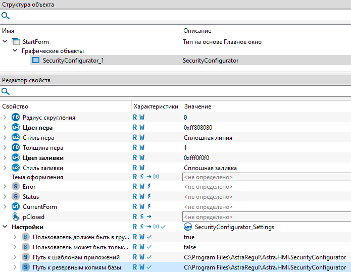Click the Описание column header
The width and height of the screenshot is (351, 272).
pyautogui.click(x=197, y=31)
